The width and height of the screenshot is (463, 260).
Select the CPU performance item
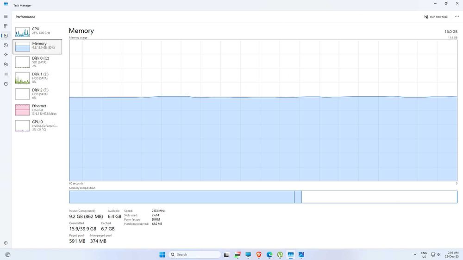(x=37, y=31)
